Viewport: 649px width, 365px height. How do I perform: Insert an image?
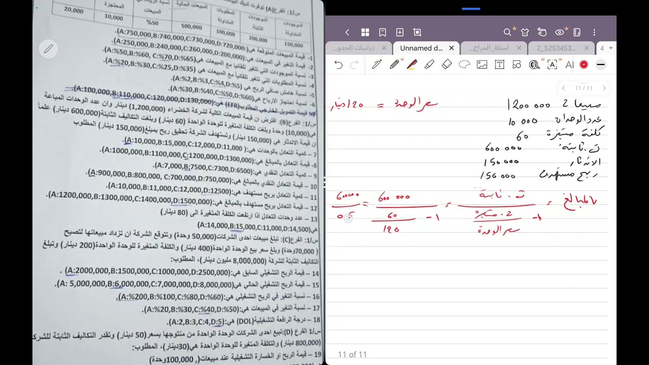pos(482,65)
